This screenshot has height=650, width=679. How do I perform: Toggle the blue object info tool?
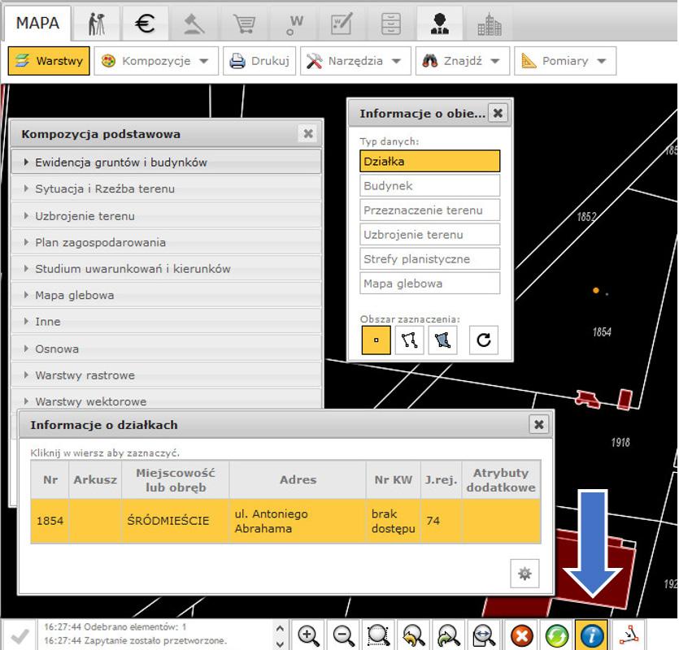(x=591, y=635)
